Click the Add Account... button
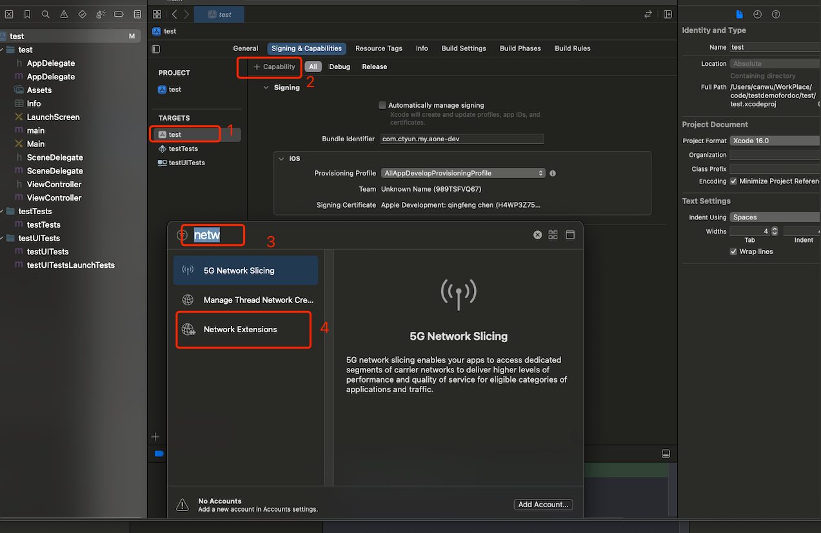This screenshot has width=821, height=533. coord(544,505)
